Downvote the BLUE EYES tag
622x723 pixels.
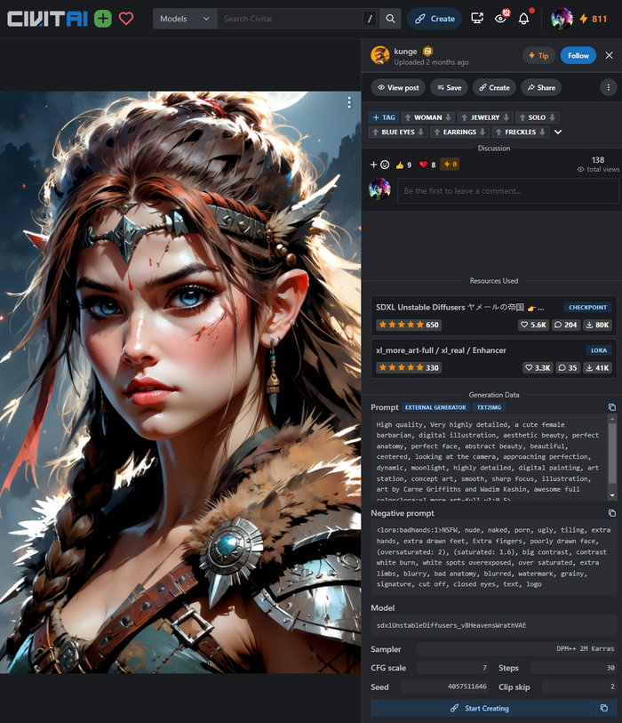point(420,132)
